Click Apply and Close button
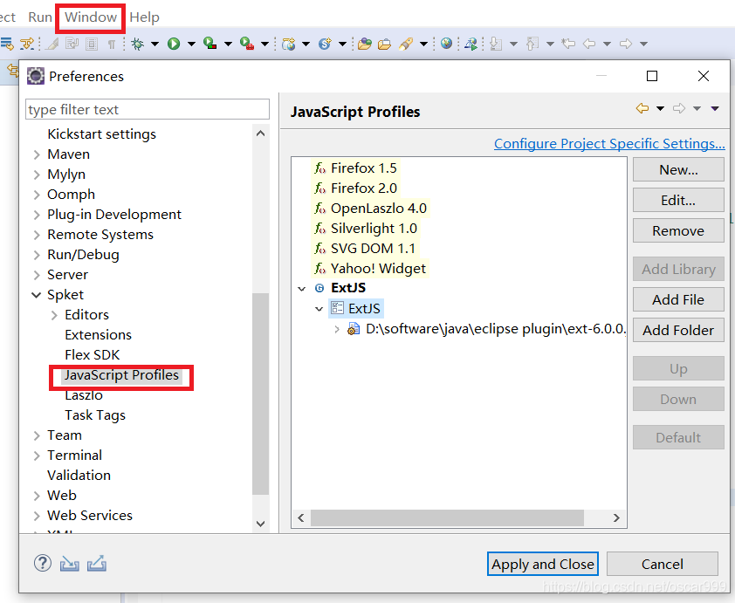 click(x=542, y=564)
